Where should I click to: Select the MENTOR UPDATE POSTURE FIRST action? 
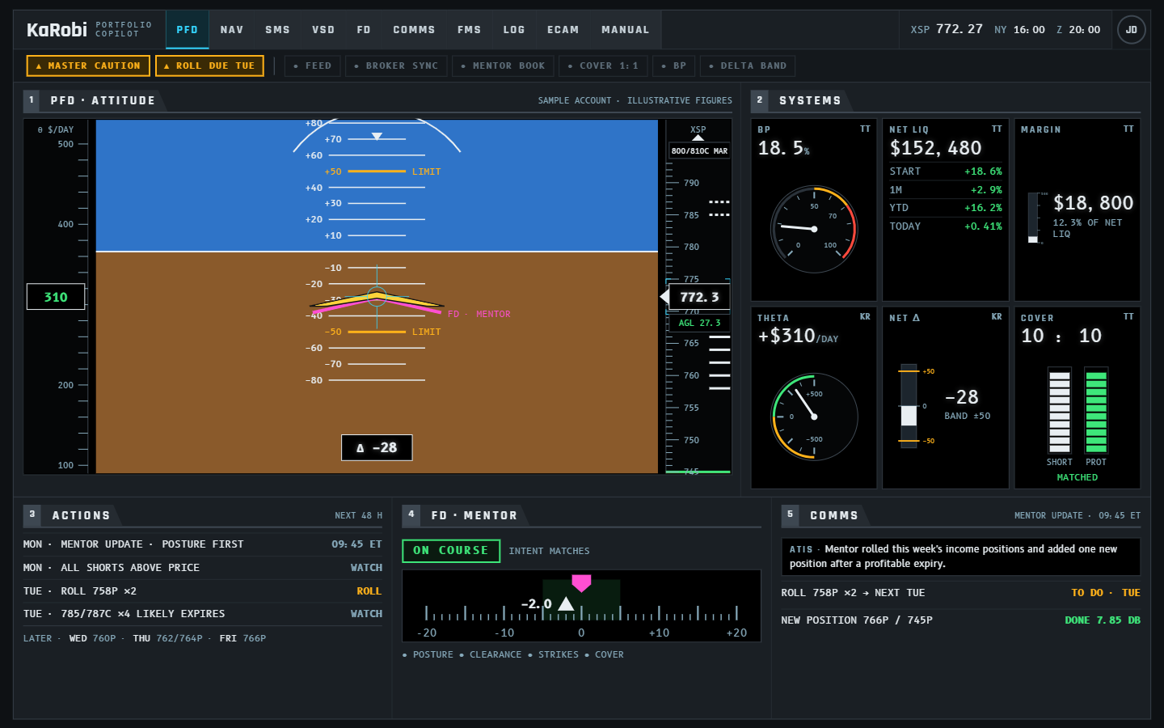pyautogui.click(x=203, y=544)
